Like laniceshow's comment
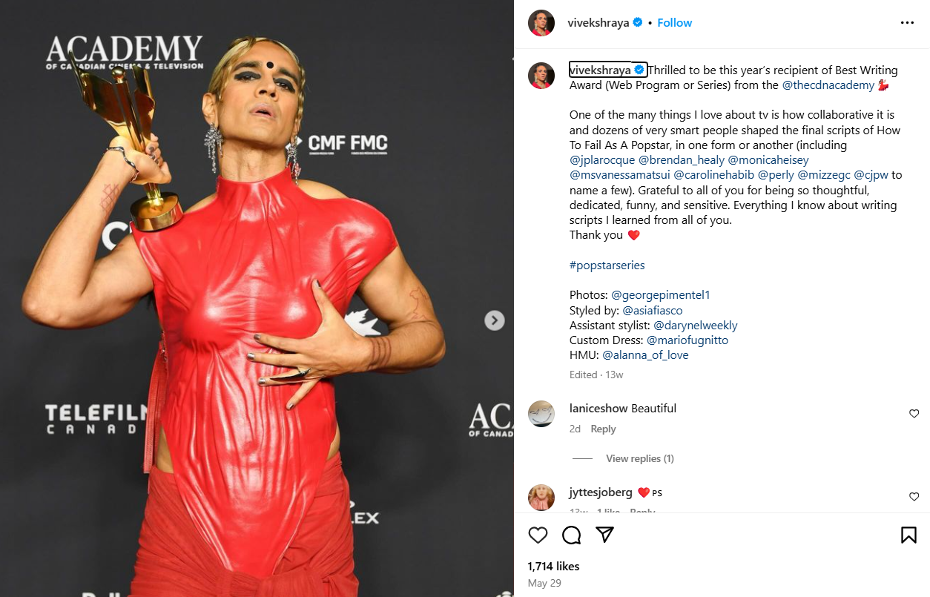Viewport: 930px width, 597px height. click(x=914, y=414)
